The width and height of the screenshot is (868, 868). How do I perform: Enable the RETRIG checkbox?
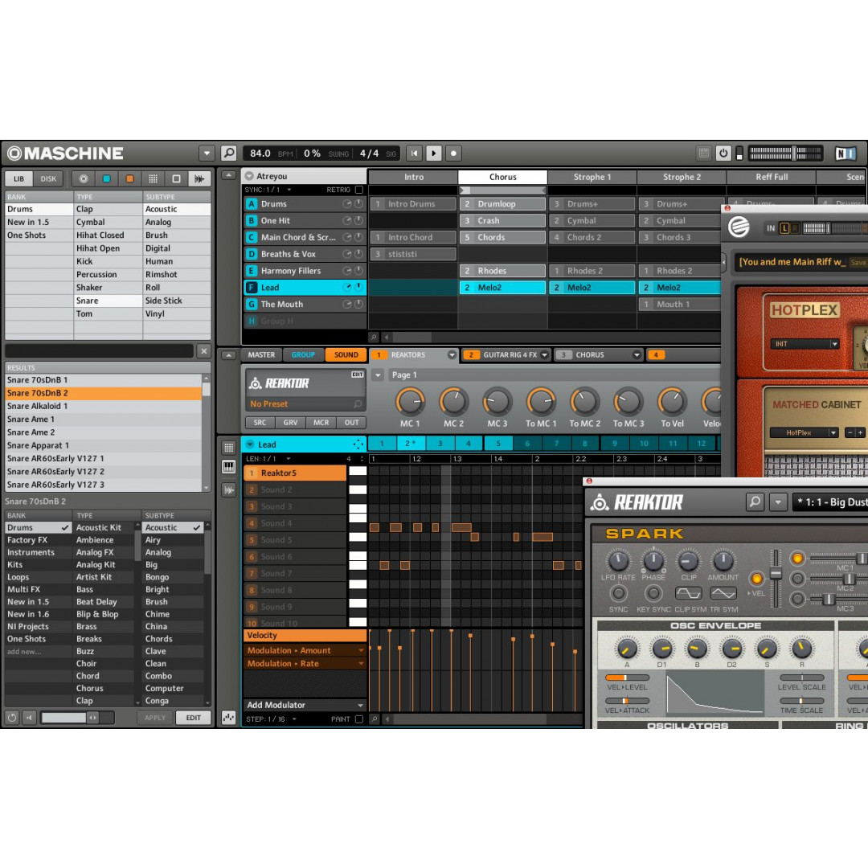[358, 190]
